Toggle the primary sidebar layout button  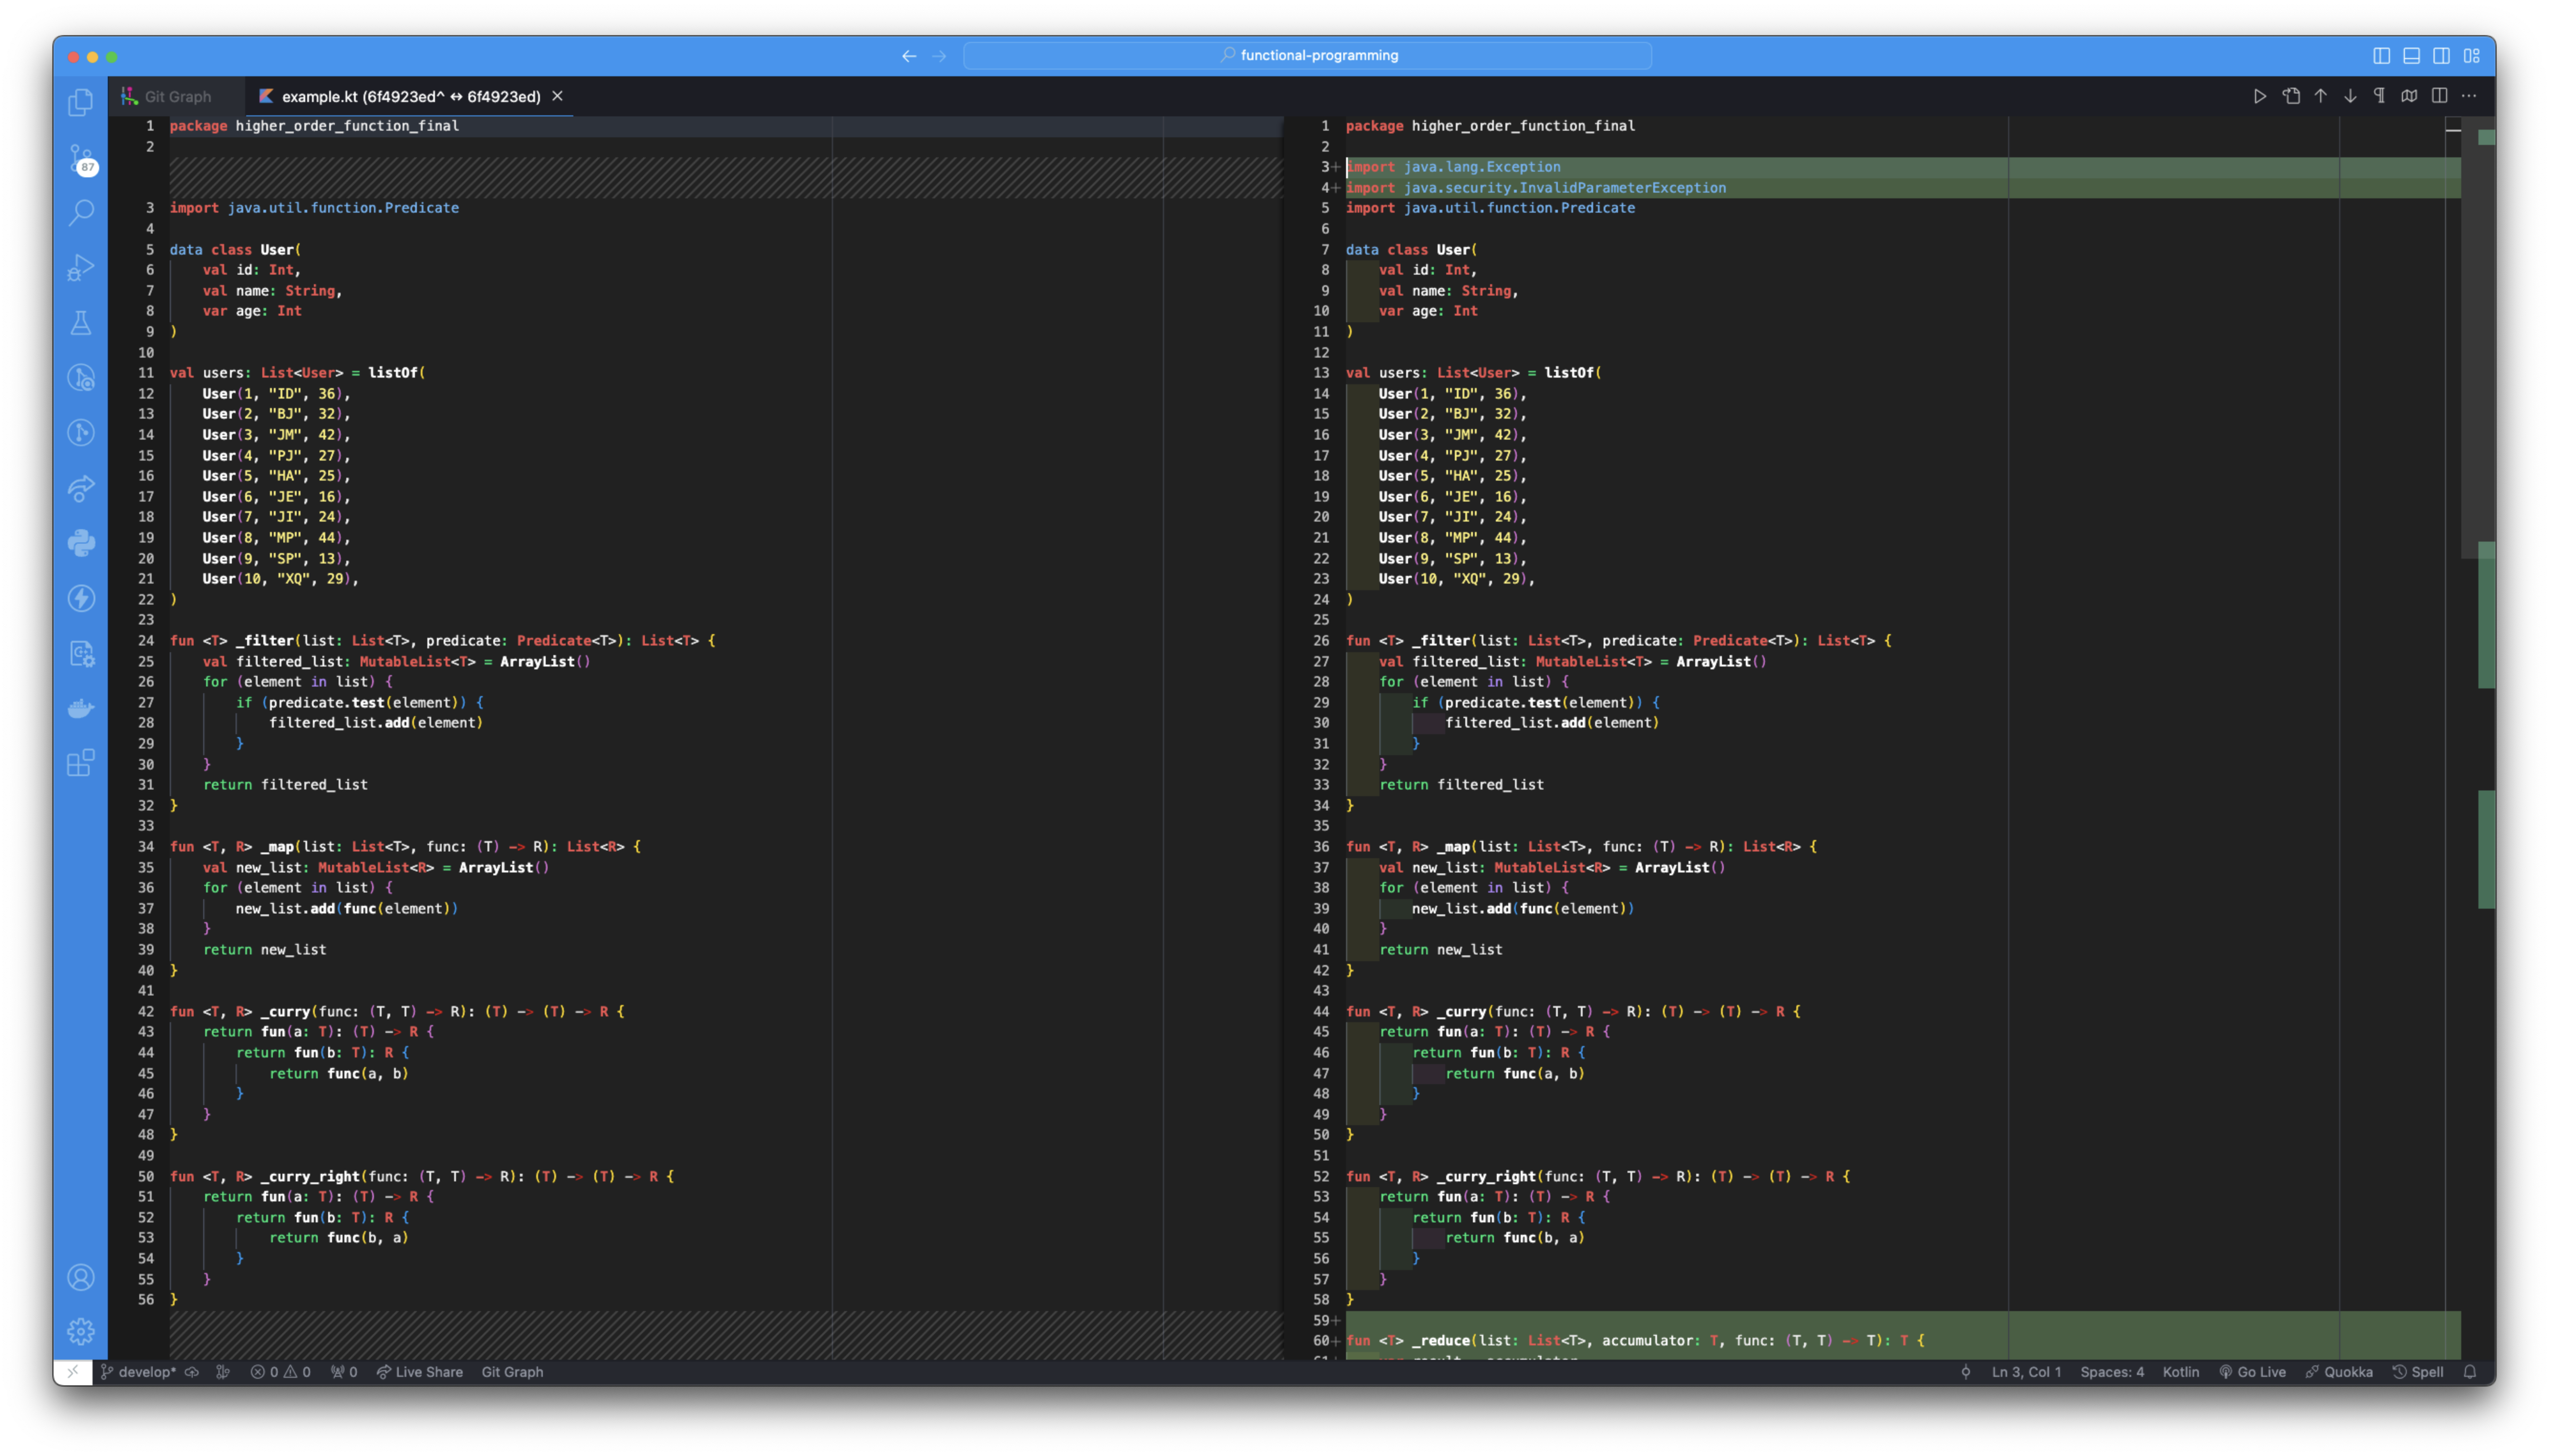2381,56
